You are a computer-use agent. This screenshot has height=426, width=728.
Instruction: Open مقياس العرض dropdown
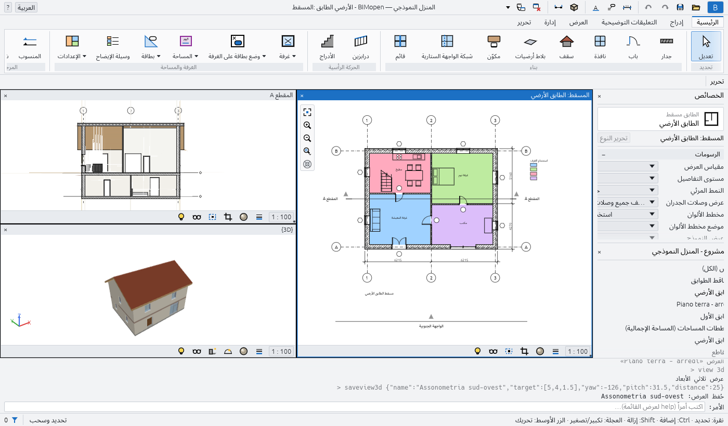tap(627, 166)
